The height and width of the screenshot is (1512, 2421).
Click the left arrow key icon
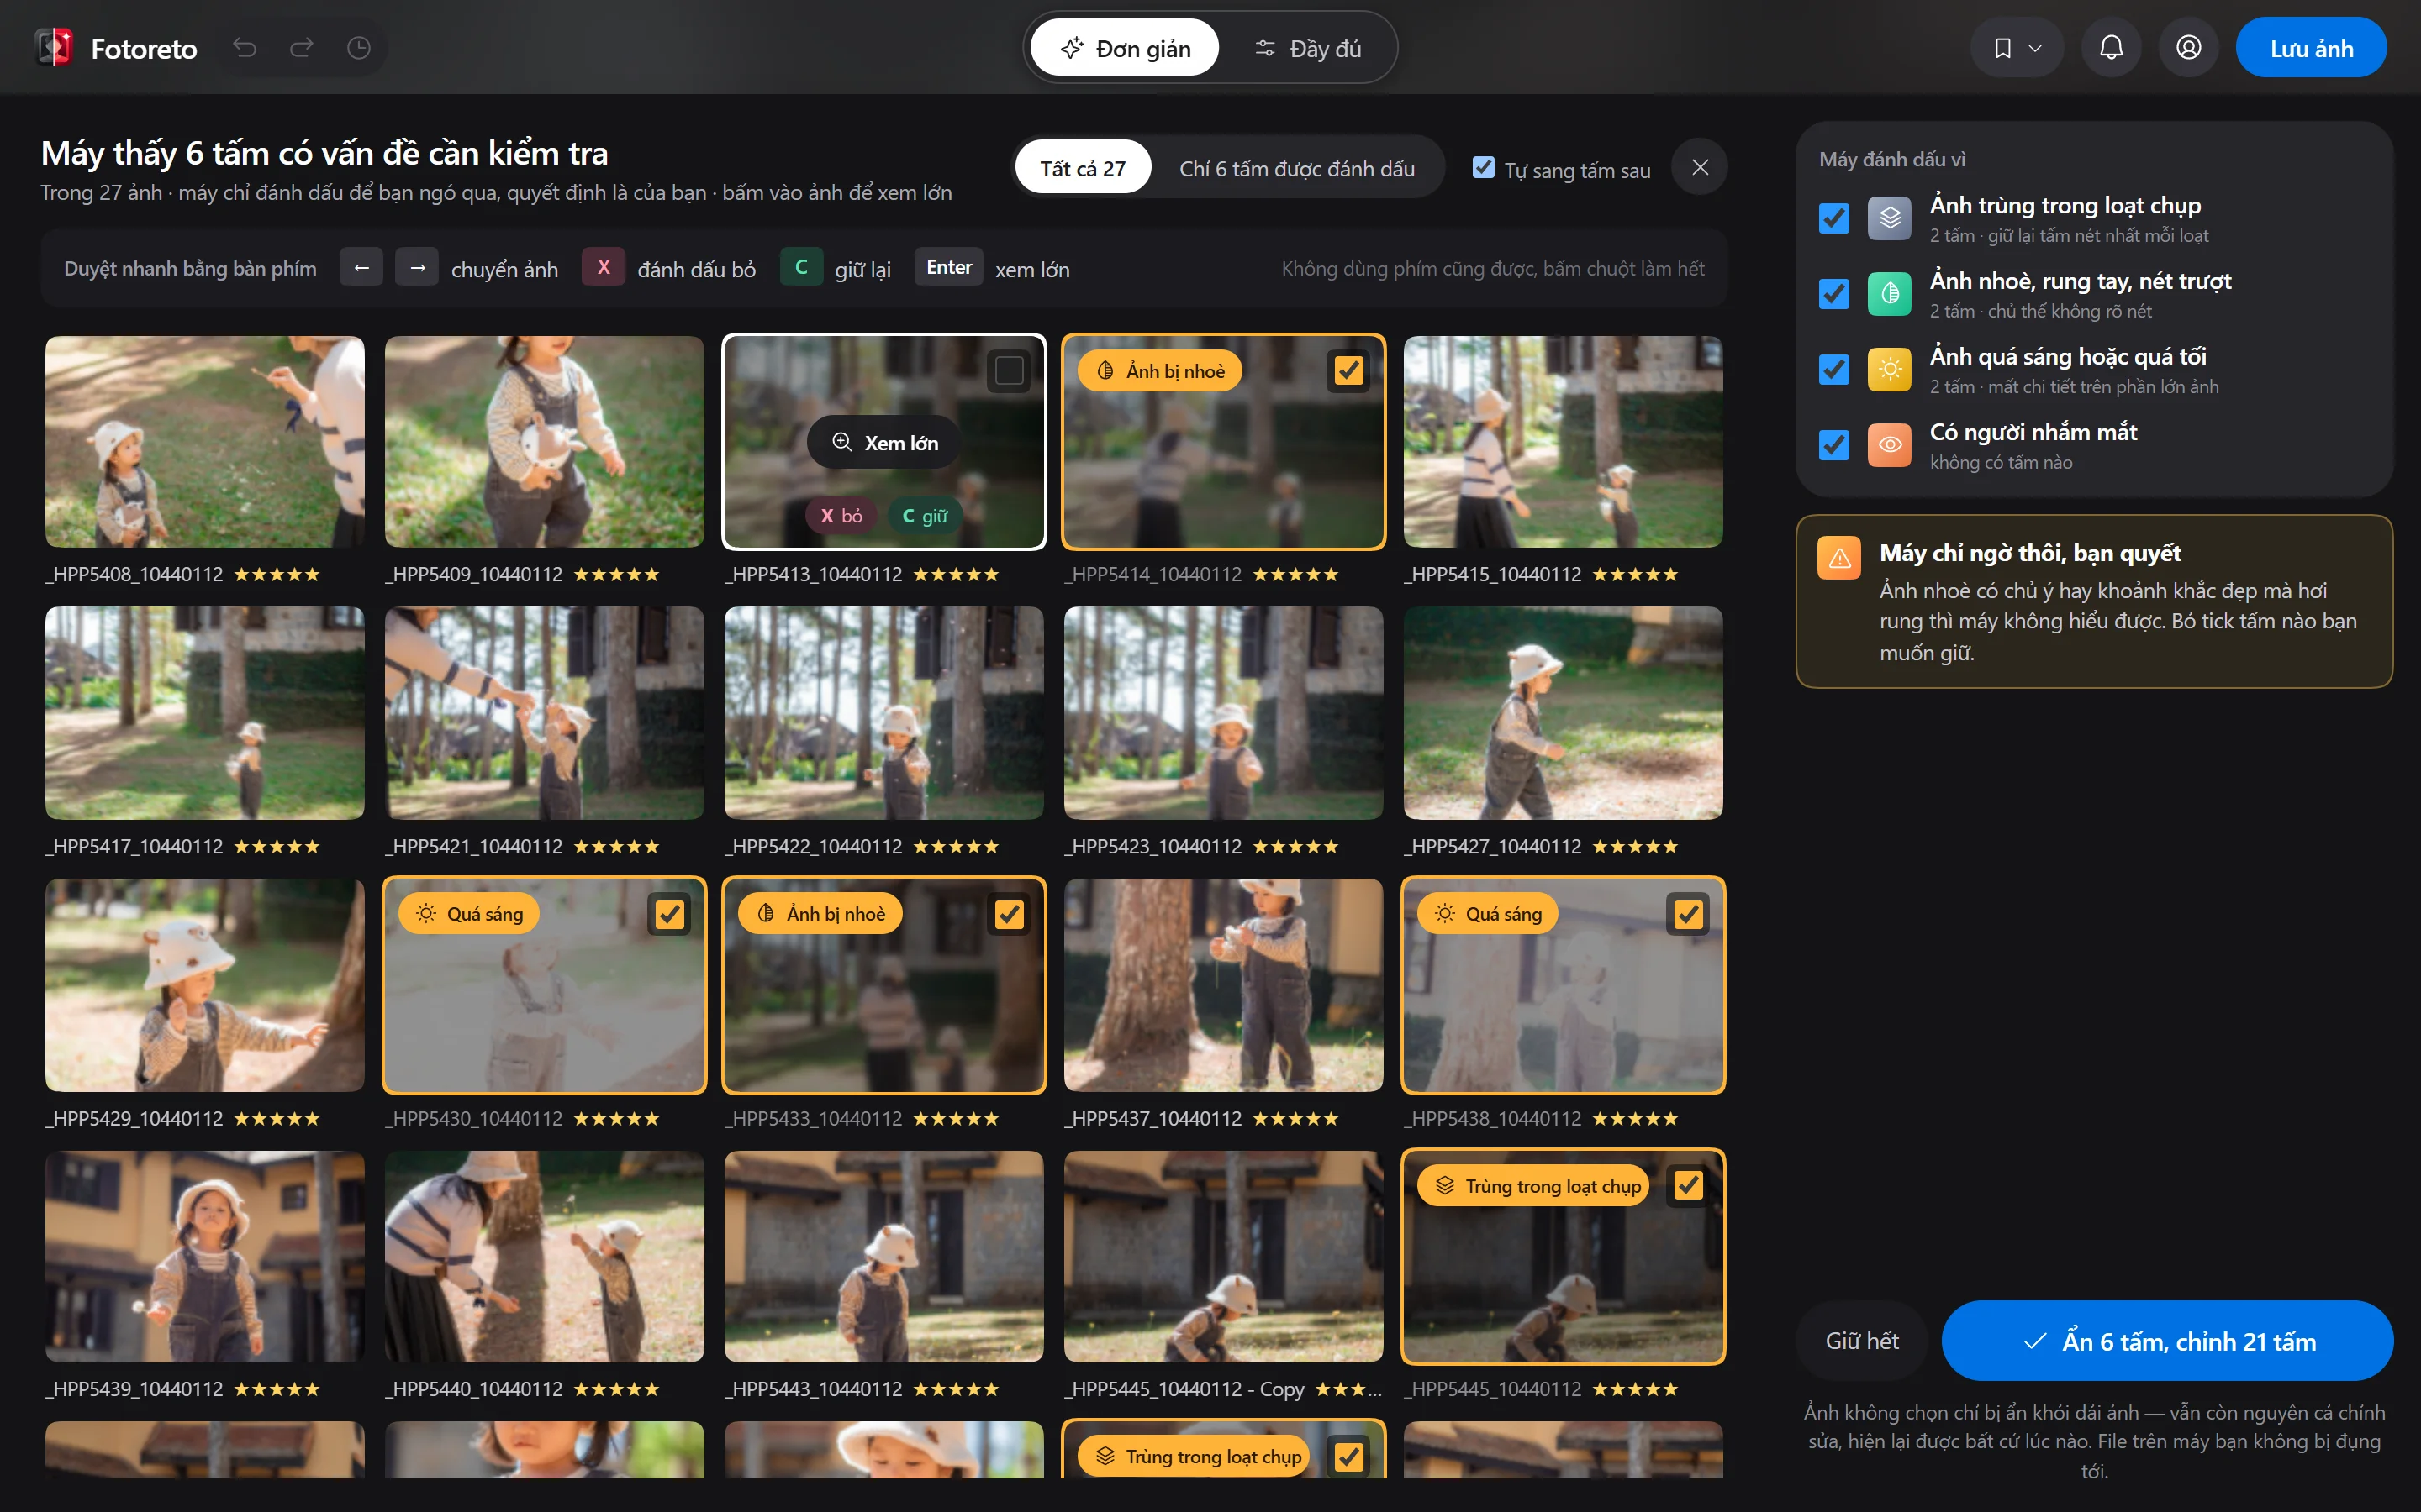pos(361,268)
